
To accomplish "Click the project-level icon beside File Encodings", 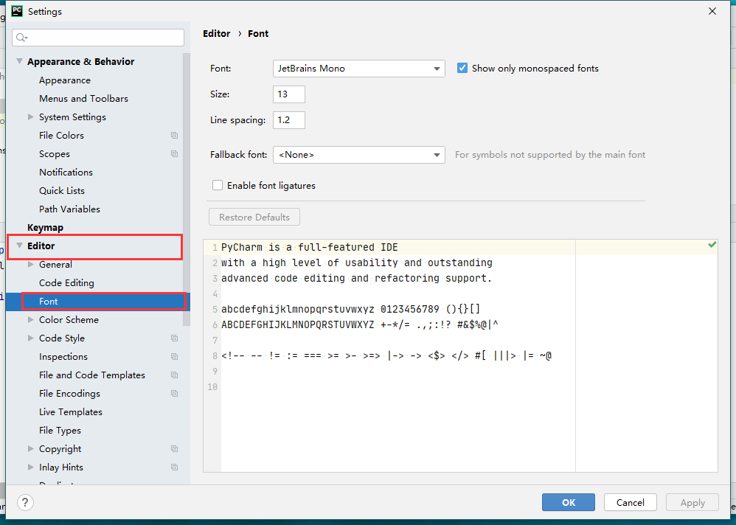I will pyautogui.click(x=174, y=394).
